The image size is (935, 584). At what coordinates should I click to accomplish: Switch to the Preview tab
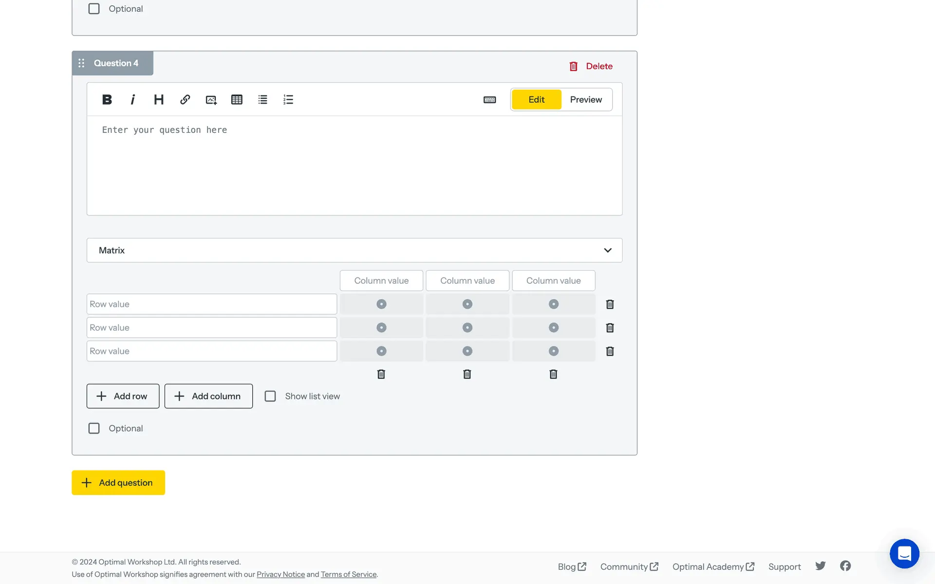tap(586, 100)
